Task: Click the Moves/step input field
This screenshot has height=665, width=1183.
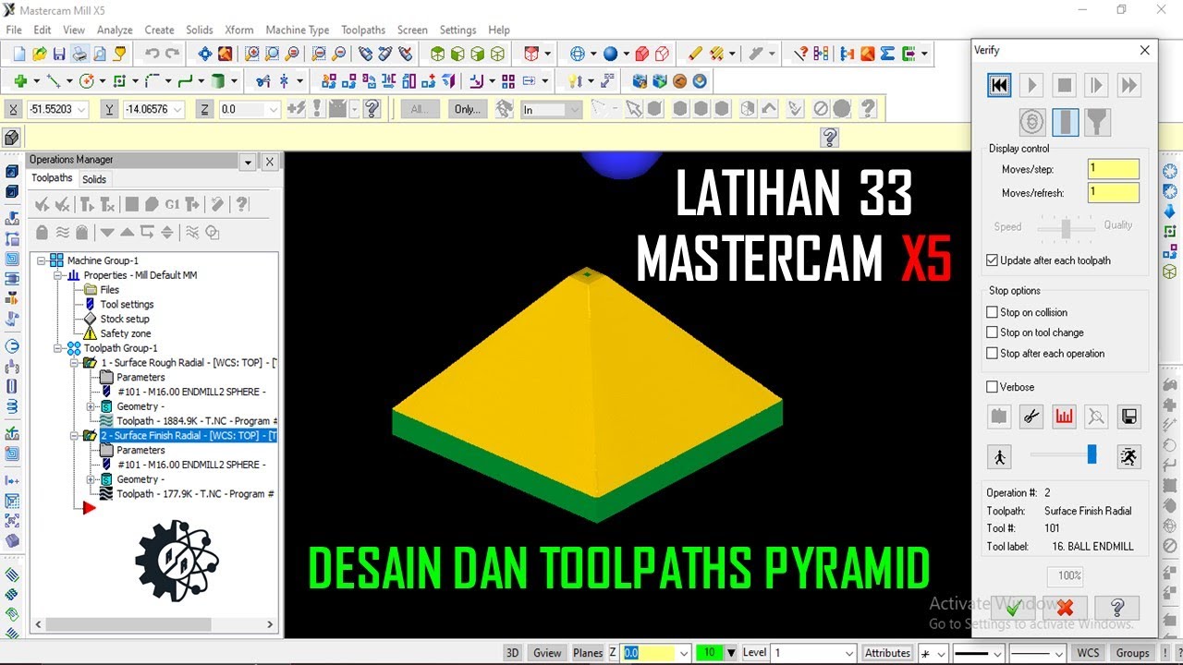Action: tap(1113, 169)
